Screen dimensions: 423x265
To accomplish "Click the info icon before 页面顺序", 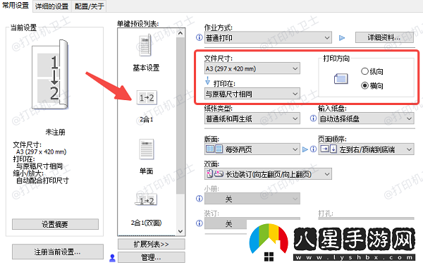I will [x=313, y=149].
